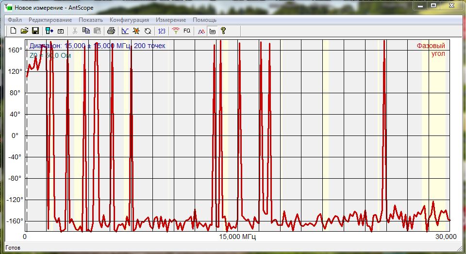This screenshot has height=254, width=466.
Task: Click the red-blue curves icon
Action: (201, 31)
